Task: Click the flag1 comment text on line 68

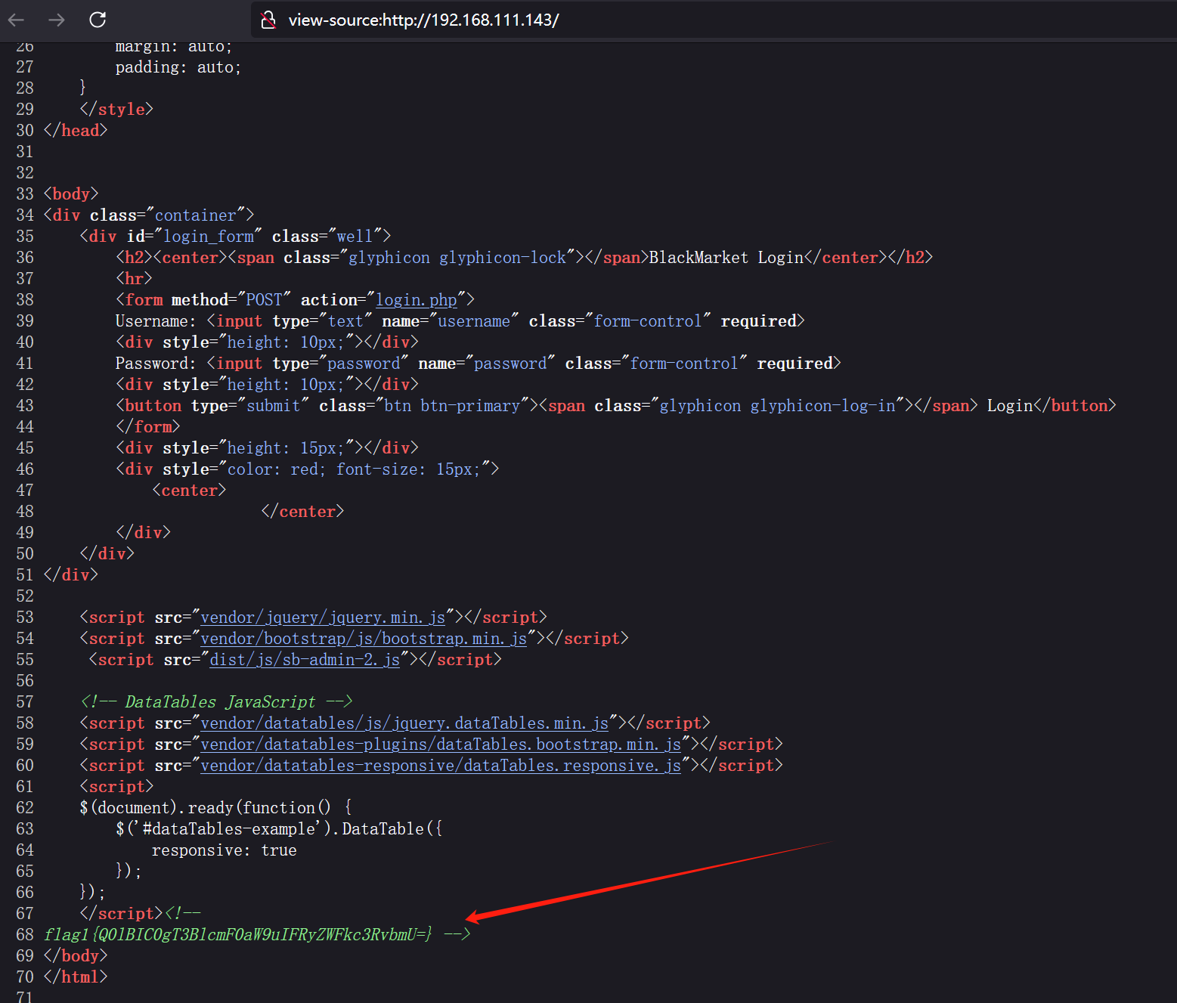Action: tap(238, 935)
